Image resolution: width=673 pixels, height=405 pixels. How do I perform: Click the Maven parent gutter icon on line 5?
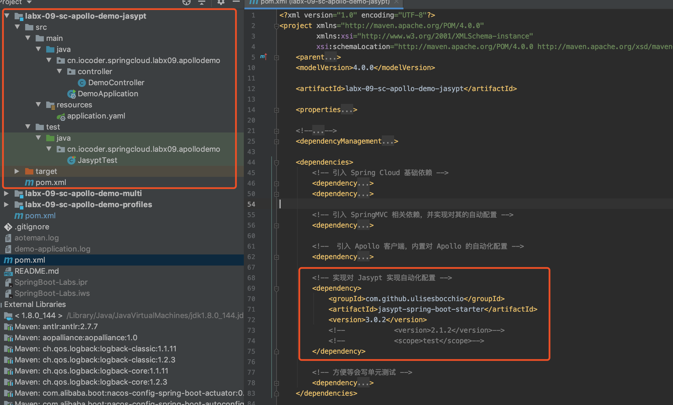coord(263,57)
